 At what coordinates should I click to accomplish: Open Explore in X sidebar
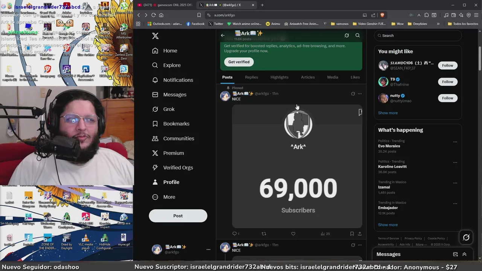[x=166, y=65]
